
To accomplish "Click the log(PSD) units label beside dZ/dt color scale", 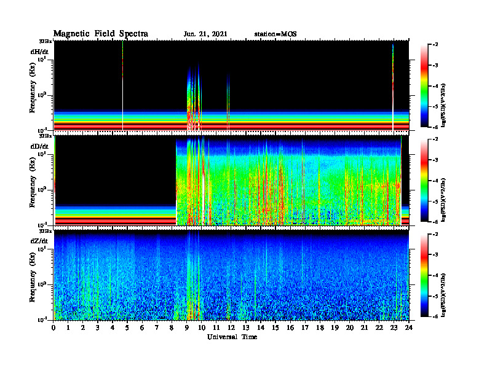I will click(444, 295).
